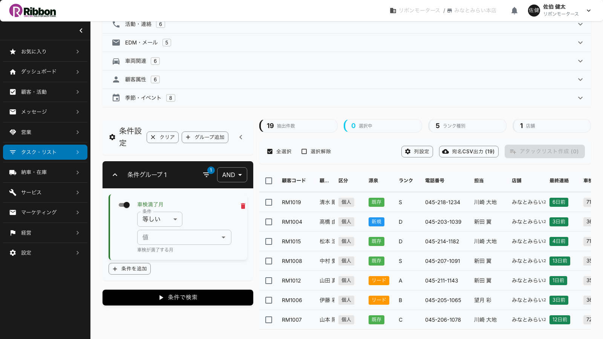This screenshot has height=339, width=603.
Task: Click the building icon near リボンモータース
Action: coord(393,11)
